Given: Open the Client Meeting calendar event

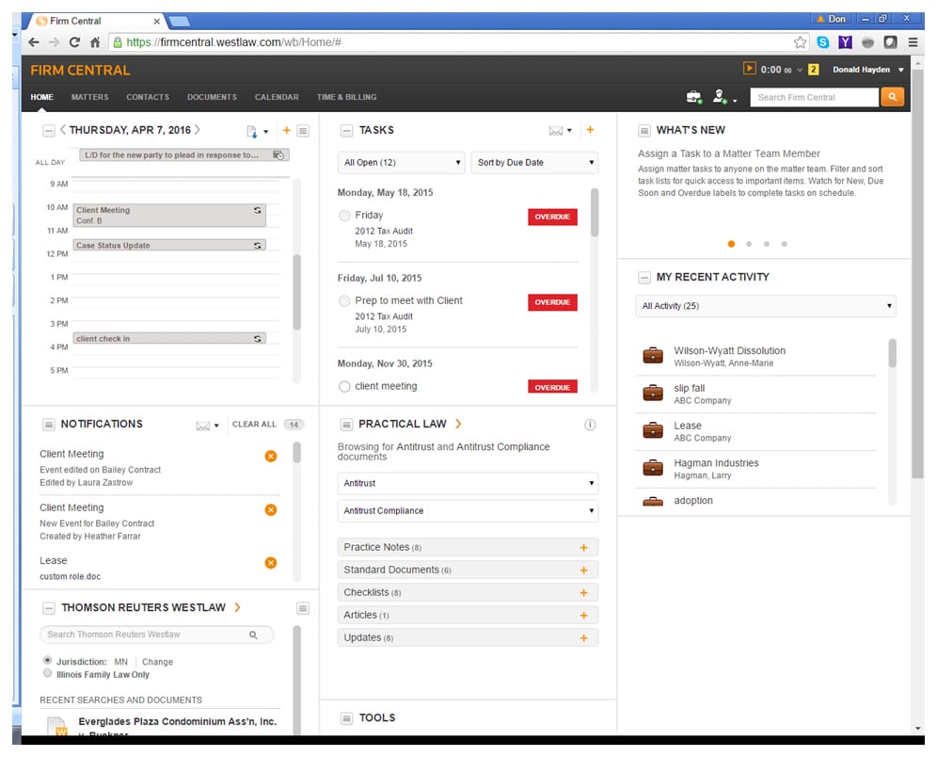Looking at the screenshot, I should coord(169,216).
